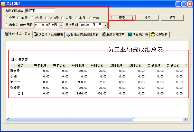Click the info icon on 目录分类业绩提成表 tab

[68, 34]
